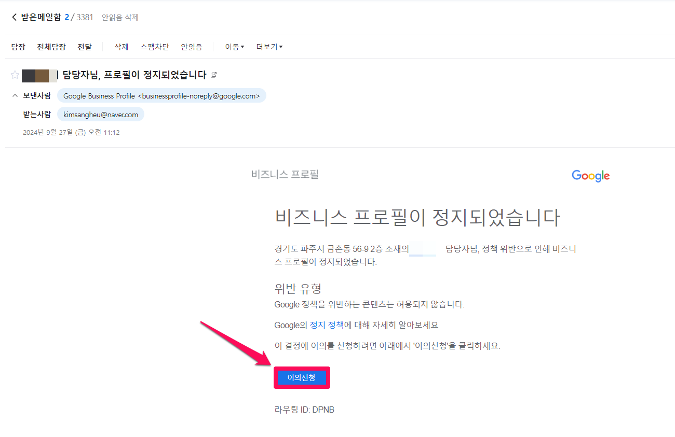Select the Google Business Profile sender chip
Image resolution: width=675 pixels, height=437 pixels.
[161, 96]
